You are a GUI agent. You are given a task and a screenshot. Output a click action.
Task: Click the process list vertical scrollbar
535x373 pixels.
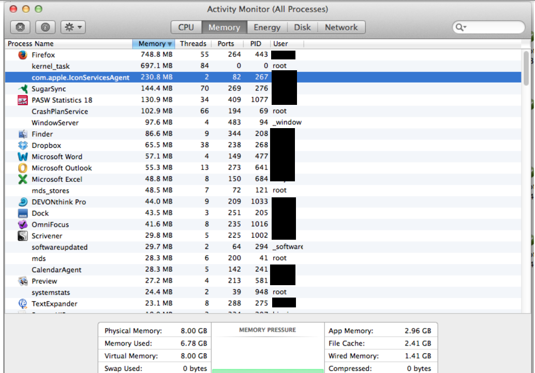point(526,68)
